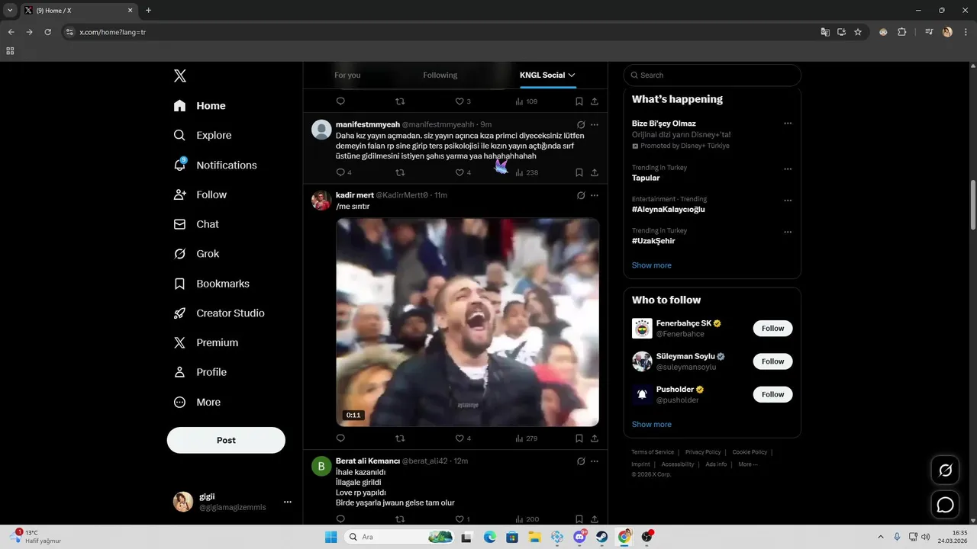This screenshot has width=977, height=549.
Task: Open Chrome extensions puzzle icon
Action: click(x=901, y=32)
